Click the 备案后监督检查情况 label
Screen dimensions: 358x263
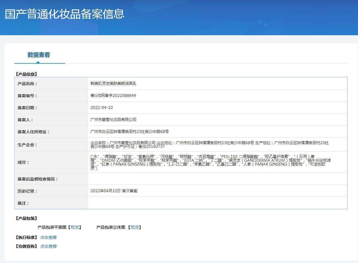tap(38, 179)
